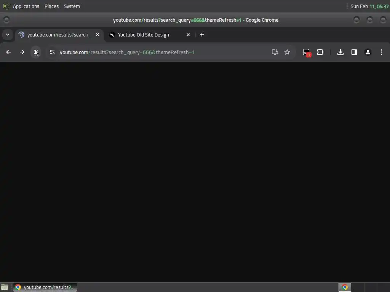Switch to youtube.com results tab
The image size is (390, 292).
click(59, 35)
